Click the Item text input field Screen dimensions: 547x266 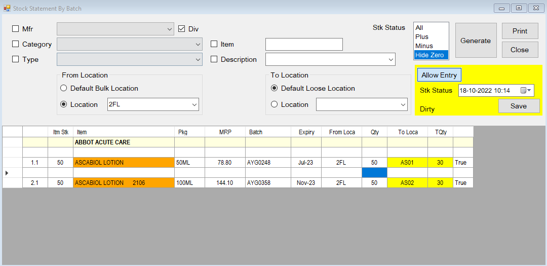[304, 45]
